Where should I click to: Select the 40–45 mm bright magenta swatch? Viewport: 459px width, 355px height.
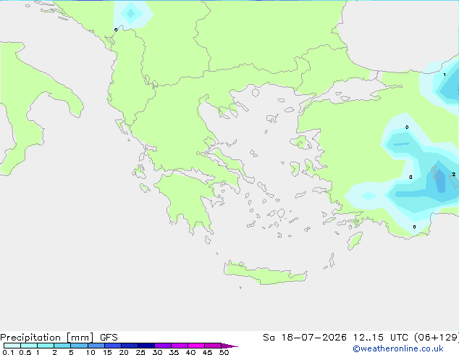point(196,346)
